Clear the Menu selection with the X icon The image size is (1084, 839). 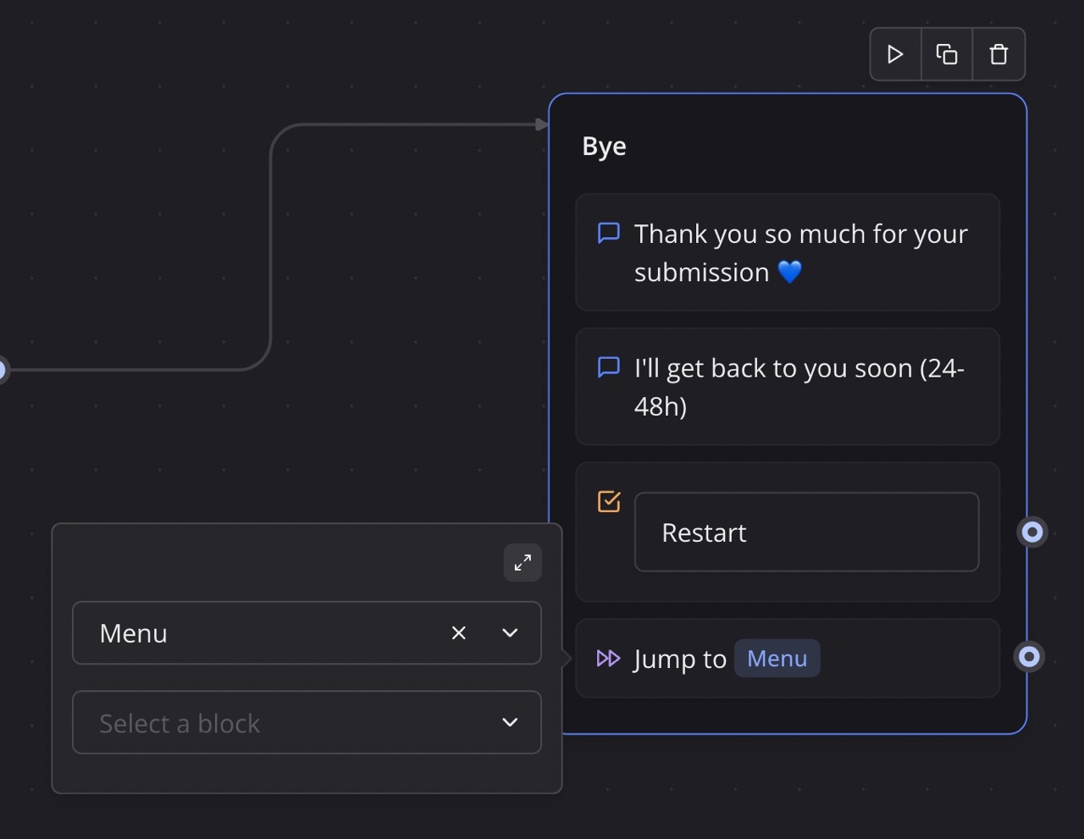coord(459,633)
